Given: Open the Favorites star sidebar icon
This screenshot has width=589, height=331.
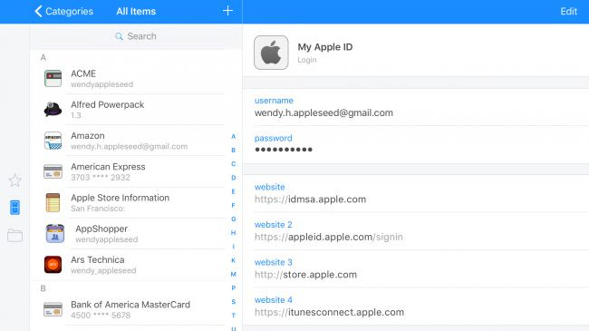Looking at the screenshot, I should tap(15, 180).
